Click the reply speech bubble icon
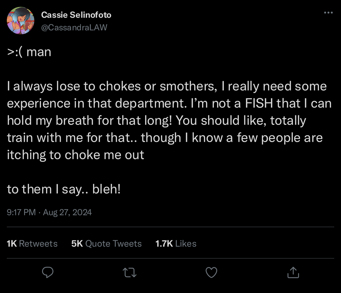 tap(48, 272)
